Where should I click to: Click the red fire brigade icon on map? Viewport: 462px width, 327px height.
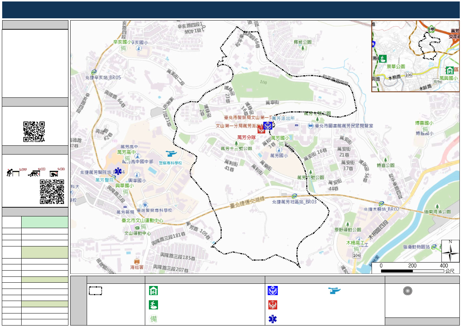pyautogui.click(x=261, y=129)
